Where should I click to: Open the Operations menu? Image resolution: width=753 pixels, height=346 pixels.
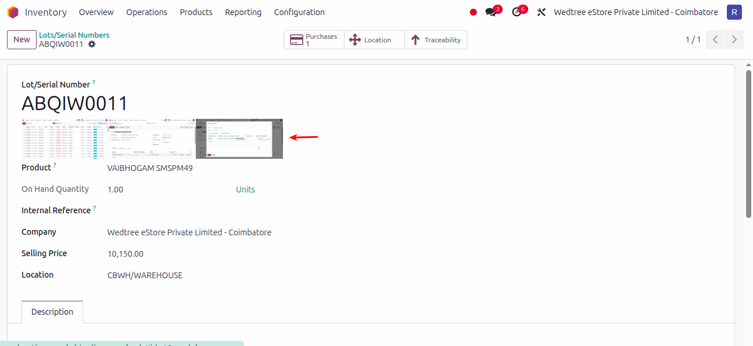pyautogui.click(x=146, y=12)
